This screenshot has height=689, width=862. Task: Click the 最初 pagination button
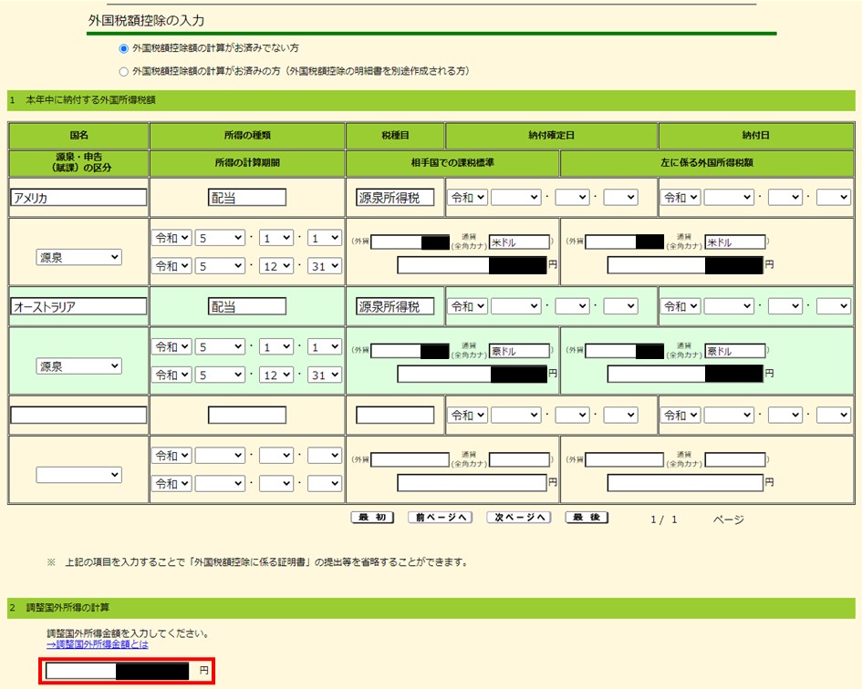pyautogui.click(x=370, y=517)
